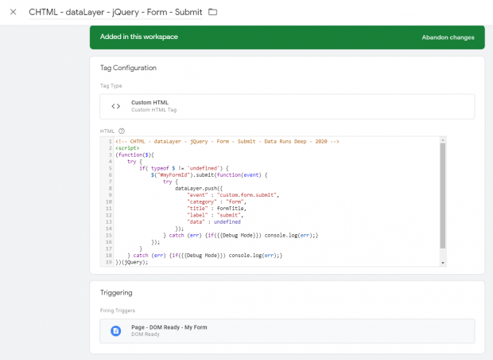This screenshot has width=493, height=360.
Task: Close the tag editor with the X
Action: click(x=13, y=12)
